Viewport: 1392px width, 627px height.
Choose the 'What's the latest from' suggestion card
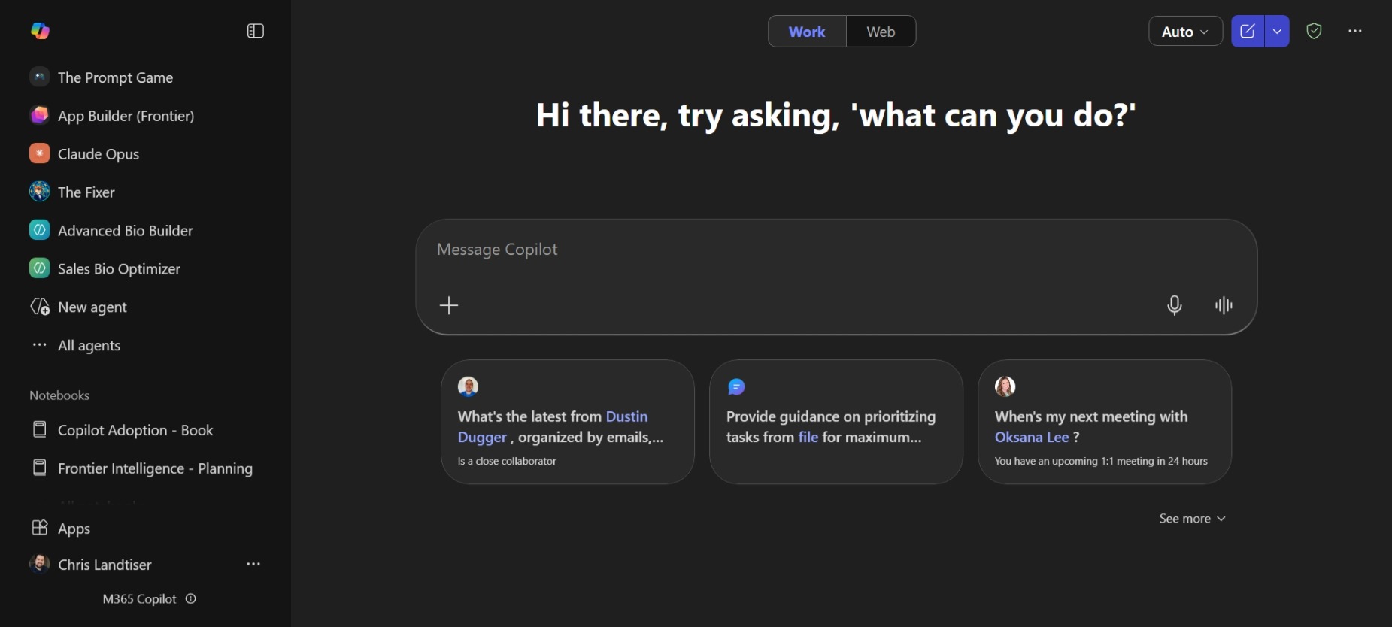pyautogui.click(x=568, y=422)
